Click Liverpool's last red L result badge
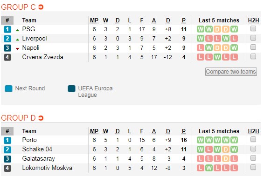 234,39
